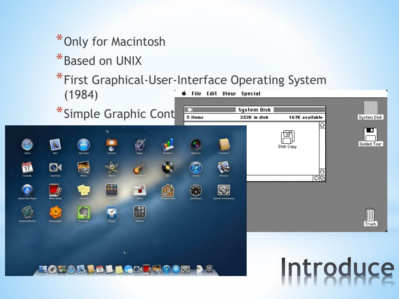The width and height of the screenshot is (399, 299).
Task: Open iTunes in the Launchpad grid
Action: pyautogui.click(x=196, y=167)
